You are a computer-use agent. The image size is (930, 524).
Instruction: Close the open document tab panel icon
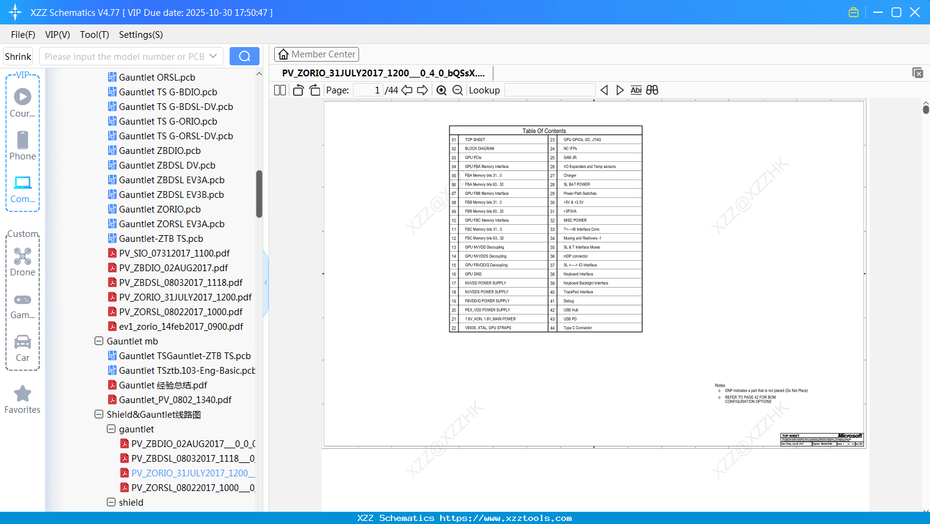[918, 73]
